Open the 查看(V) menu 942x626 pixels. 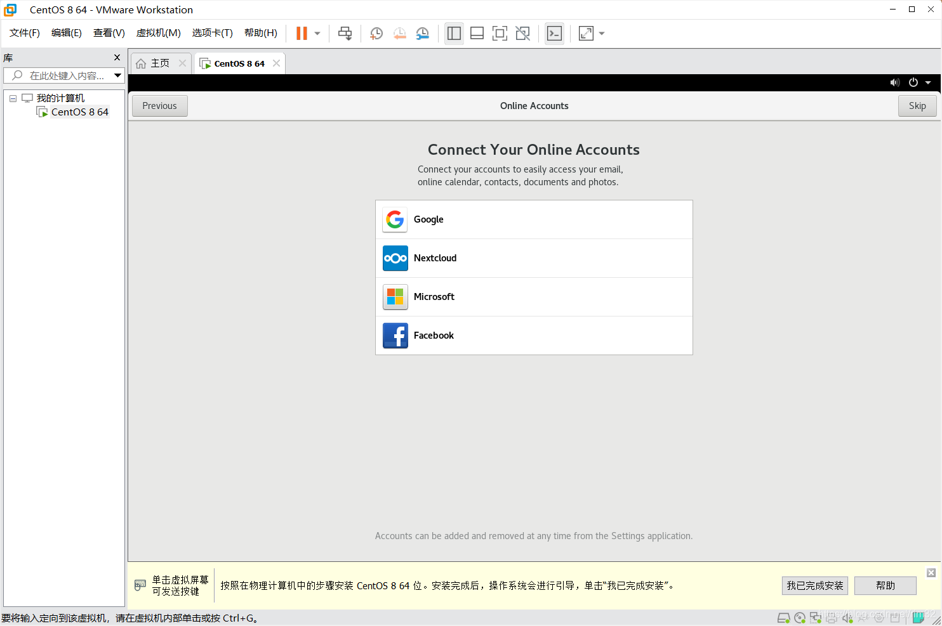tap(109, 33)
